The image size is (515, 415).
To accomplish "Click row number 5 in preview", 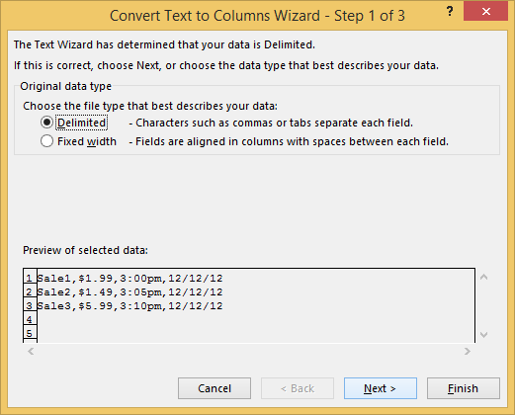I will 30,333.
